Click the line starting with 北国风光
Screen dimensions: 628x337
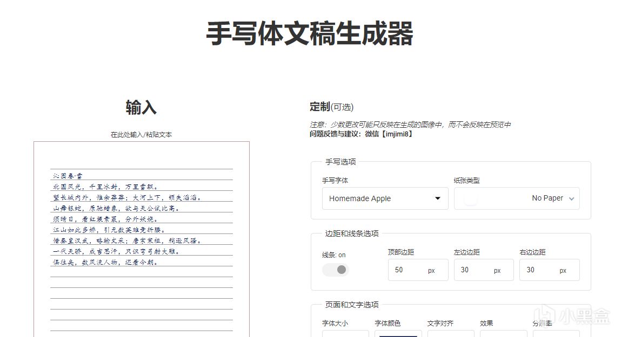105,186
